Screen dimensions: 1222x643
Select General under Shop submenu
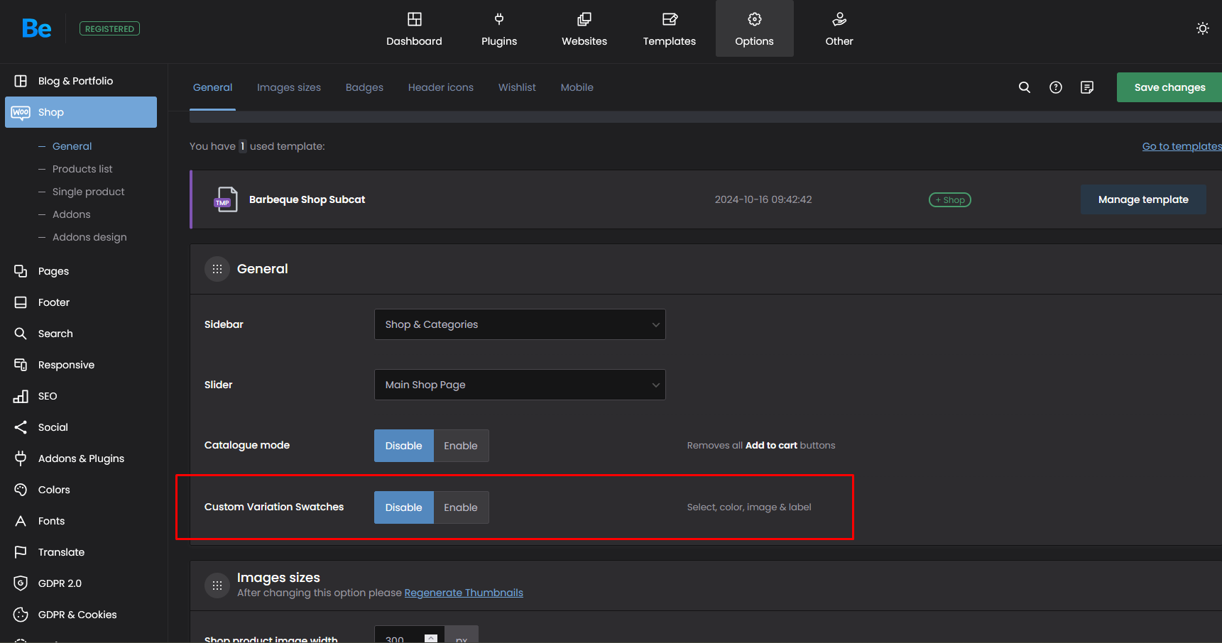[72, 146]
